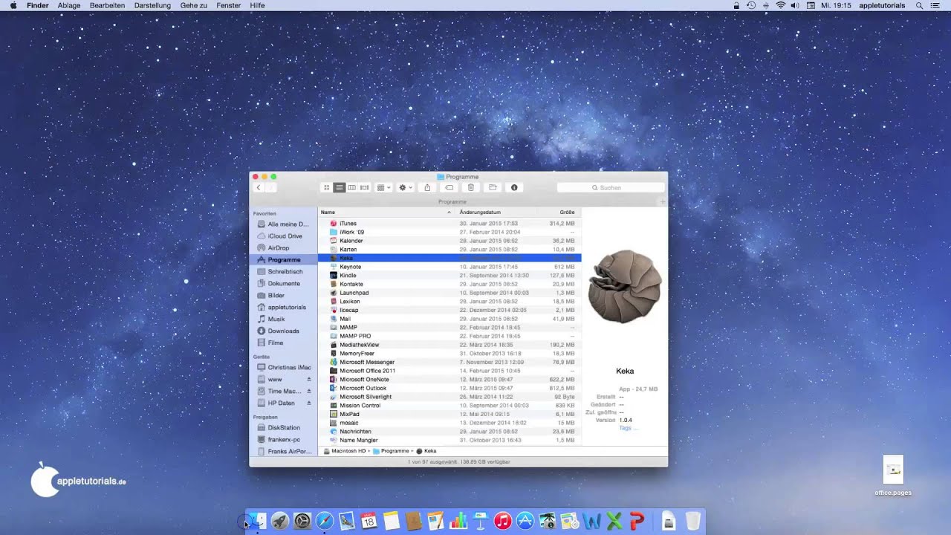Screen dimensions: 951x535
Task: Select Mission Control in the list
Action: point(449,406)
